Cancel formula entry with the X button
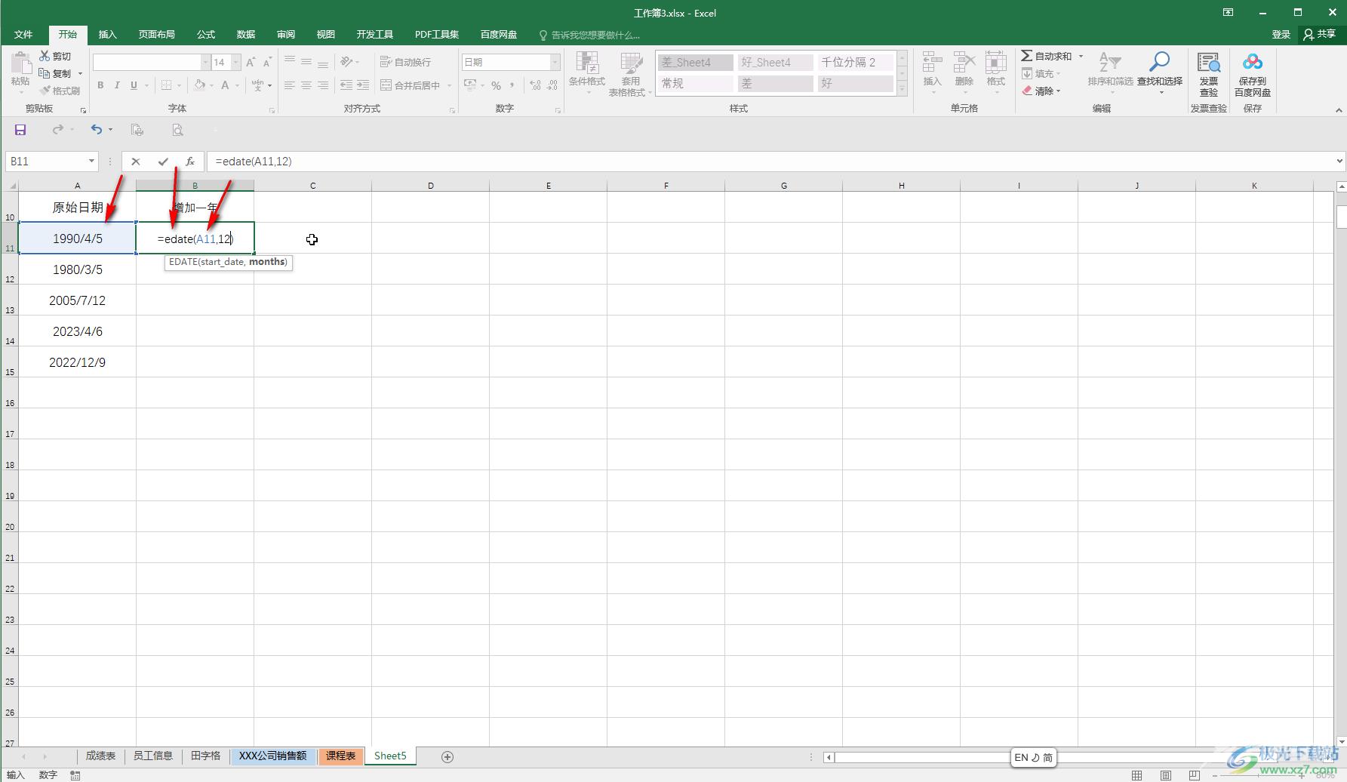 136,162
